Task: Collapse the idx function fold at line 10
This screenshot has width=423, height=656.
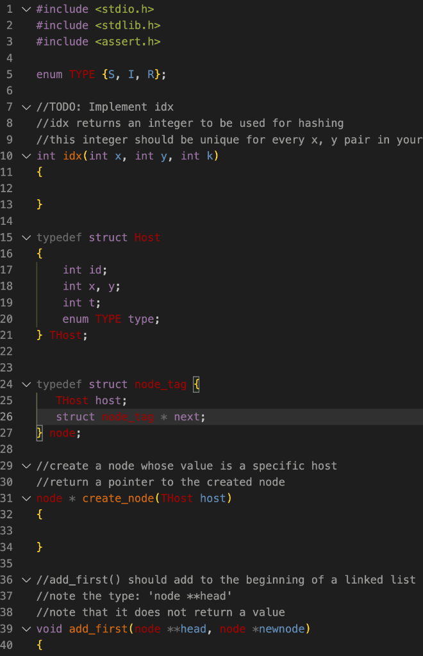Action: click(x=26, y=156)
